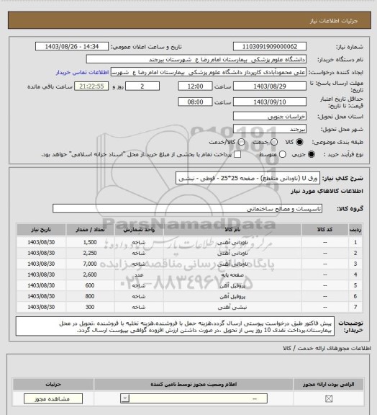Click quantity 300 in row 7
The width and height of the screenshot is (377, 415).
pyautogui.click(x=90, y=307)
